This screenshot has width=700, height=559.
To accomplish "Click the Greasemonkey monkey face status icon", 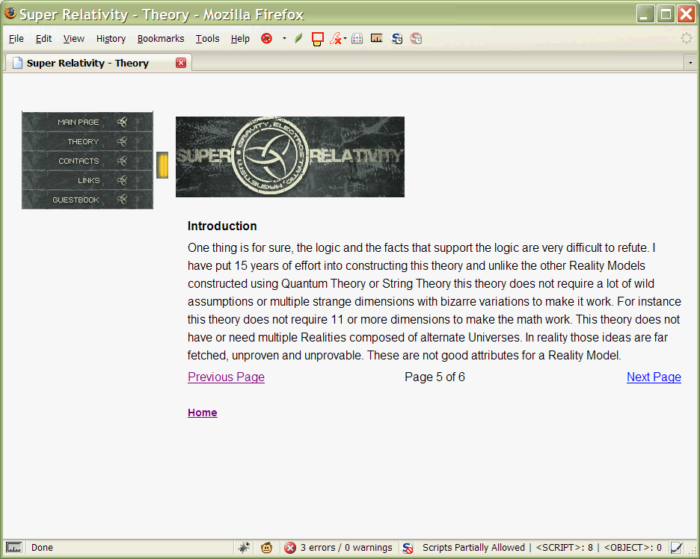I will coord(267,547).
